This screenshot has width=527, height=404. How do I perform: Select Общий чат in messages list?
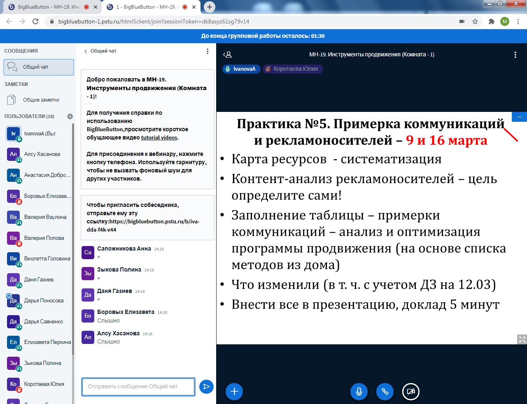coord(39,67)
